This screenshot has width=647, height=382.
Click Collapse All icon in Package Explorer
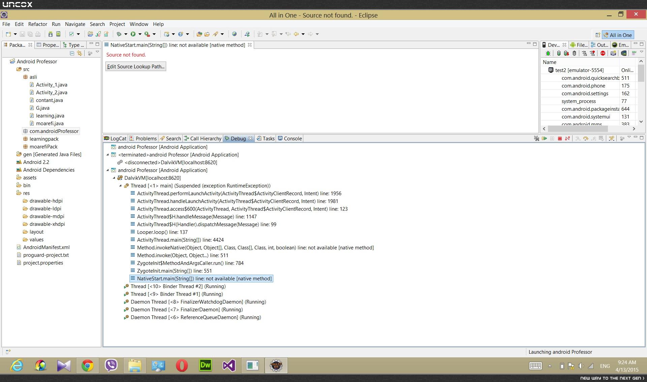point(72,53)
